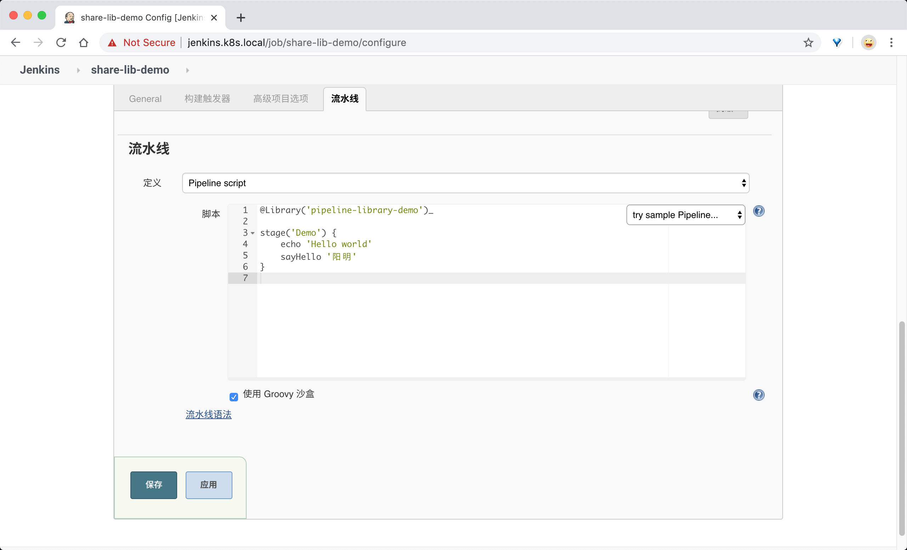Click the bookmark star icon

(809, 42)
